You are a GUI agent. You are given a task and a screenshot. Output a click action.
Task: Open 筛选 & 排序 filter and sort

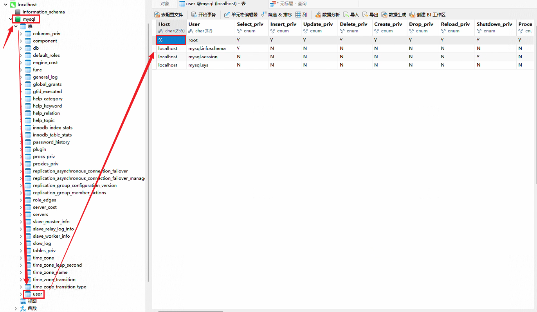276,14
